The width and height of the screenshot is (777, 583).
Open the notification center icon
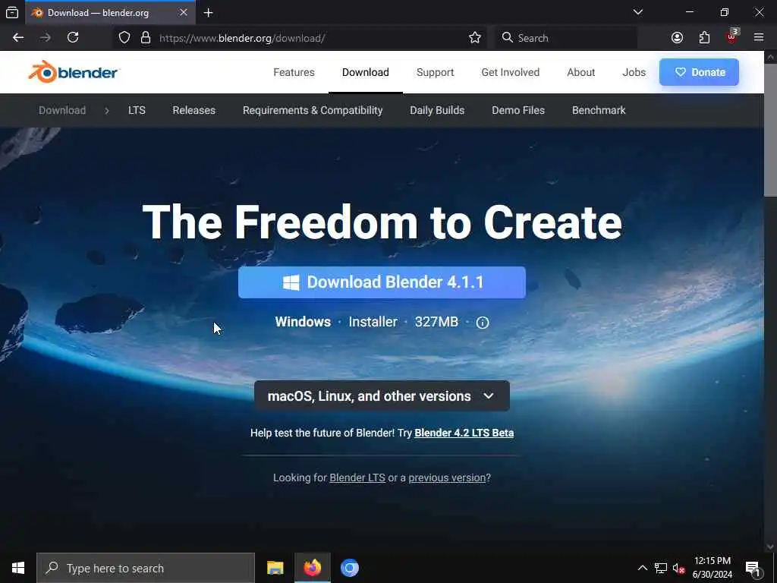tap(753, 569)
